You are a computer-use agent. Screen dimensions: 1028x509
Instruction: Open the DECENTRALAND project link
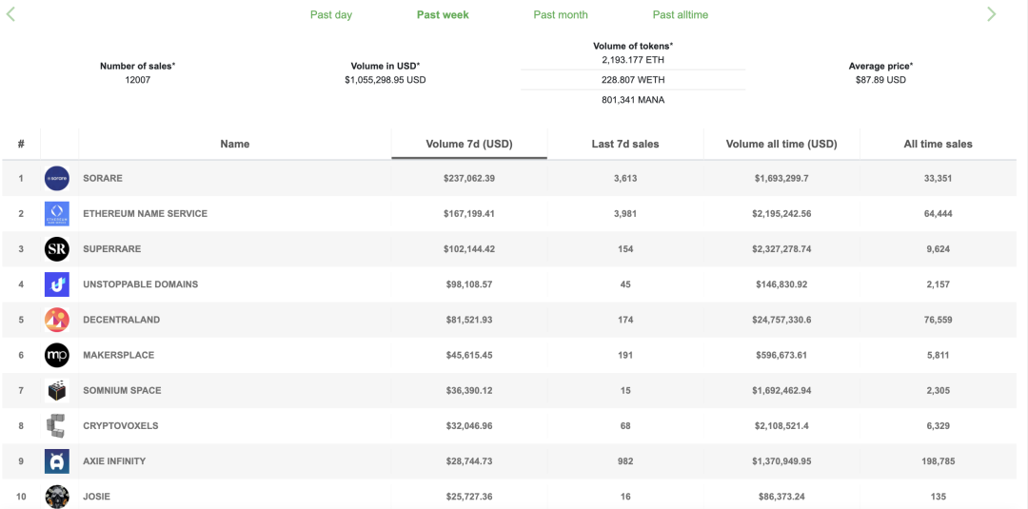pyautogui.click(x=121, y=320)
